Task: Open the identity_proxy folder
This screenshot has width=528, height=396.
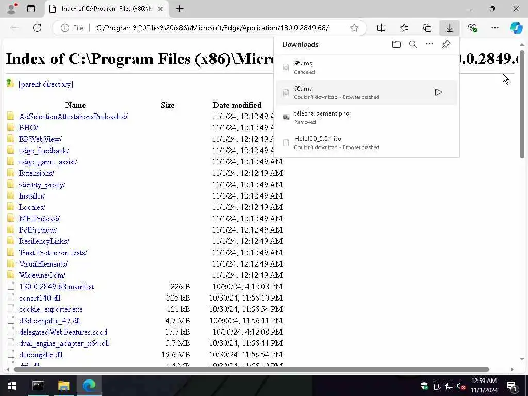Action: [42, 185]
